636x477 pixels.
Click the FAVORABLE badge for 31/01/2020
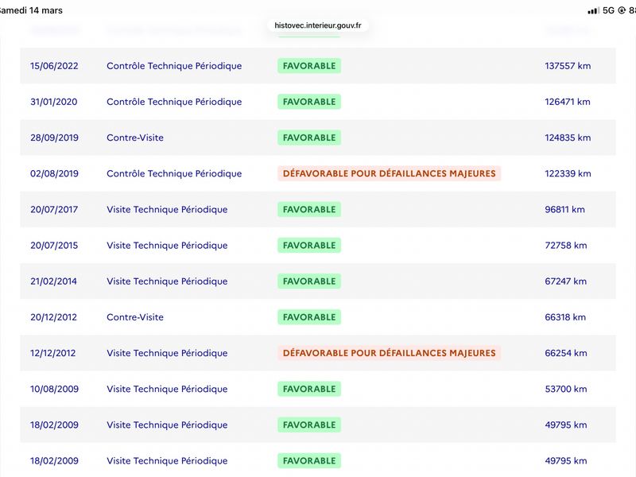click(x=309, y=102)
